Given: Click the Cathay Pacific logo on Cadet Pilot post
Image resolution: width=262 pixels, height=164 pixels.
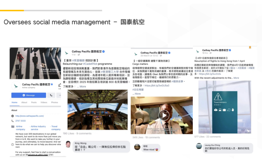Looking at the screenshot, I should pyautogui.click(x=67, y=53).
